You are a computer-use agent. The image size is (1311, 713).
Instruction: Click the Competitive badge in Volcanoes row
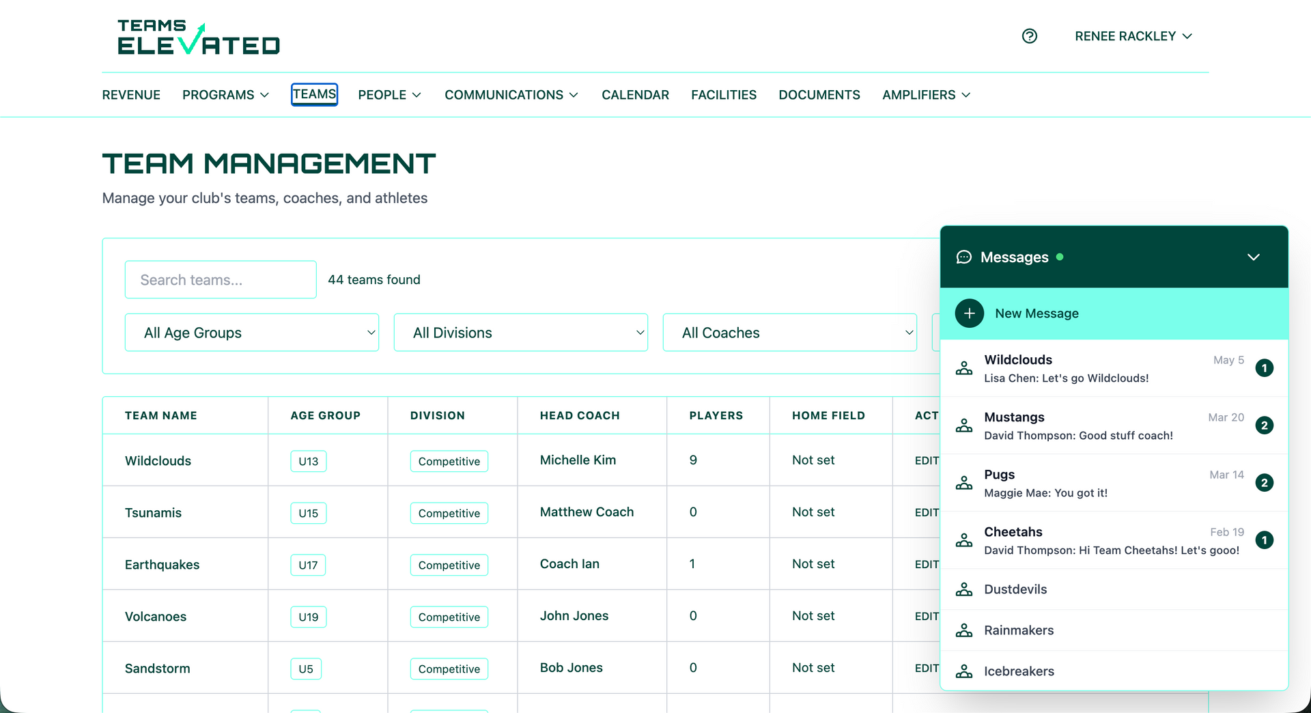click(449, 617)
